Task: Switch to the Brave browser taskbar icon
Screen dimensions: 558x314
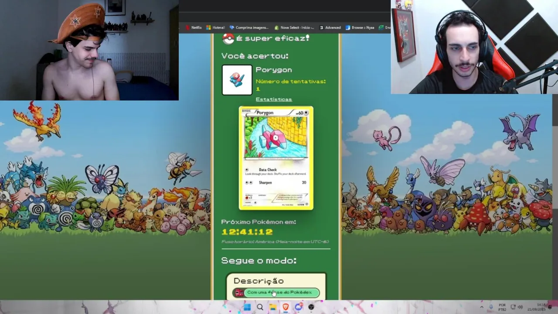Action: point(286,307)
